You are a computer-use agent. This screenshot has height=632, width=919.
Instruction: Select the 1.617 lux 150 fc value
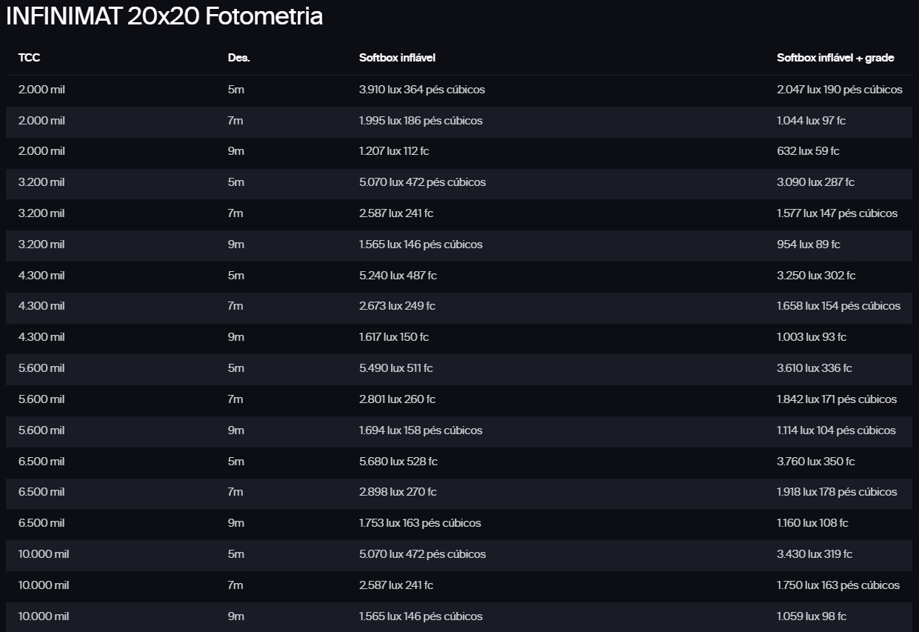pos(394,337)
